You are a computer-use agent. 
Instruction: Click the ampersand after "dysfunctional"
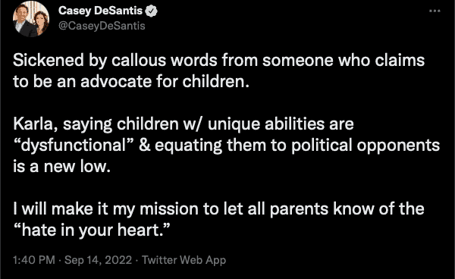coord(145,146)
